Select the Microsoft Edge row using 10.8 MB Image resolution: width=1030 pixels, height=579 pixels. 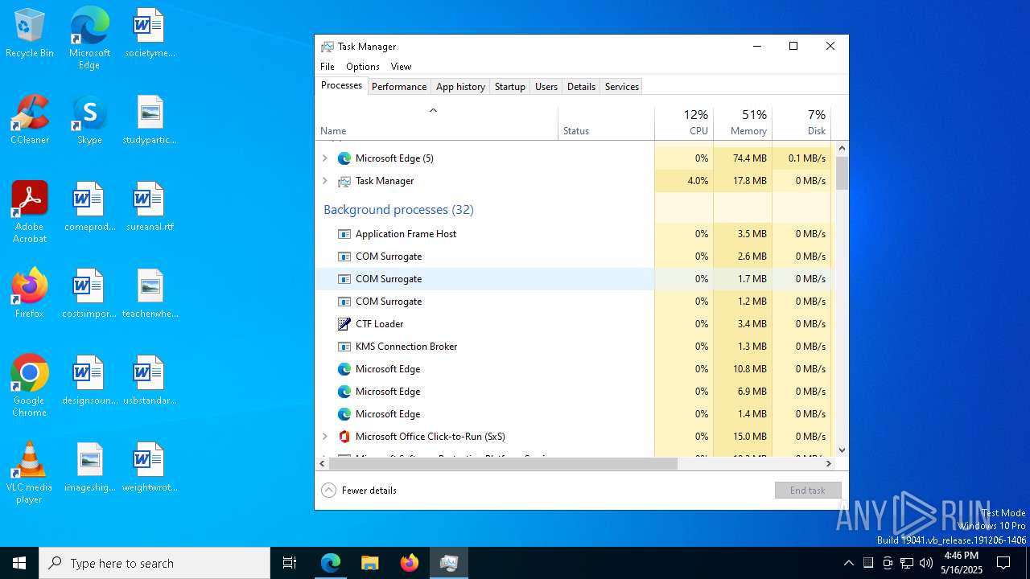pyautogui.click(x=575, y=369)
